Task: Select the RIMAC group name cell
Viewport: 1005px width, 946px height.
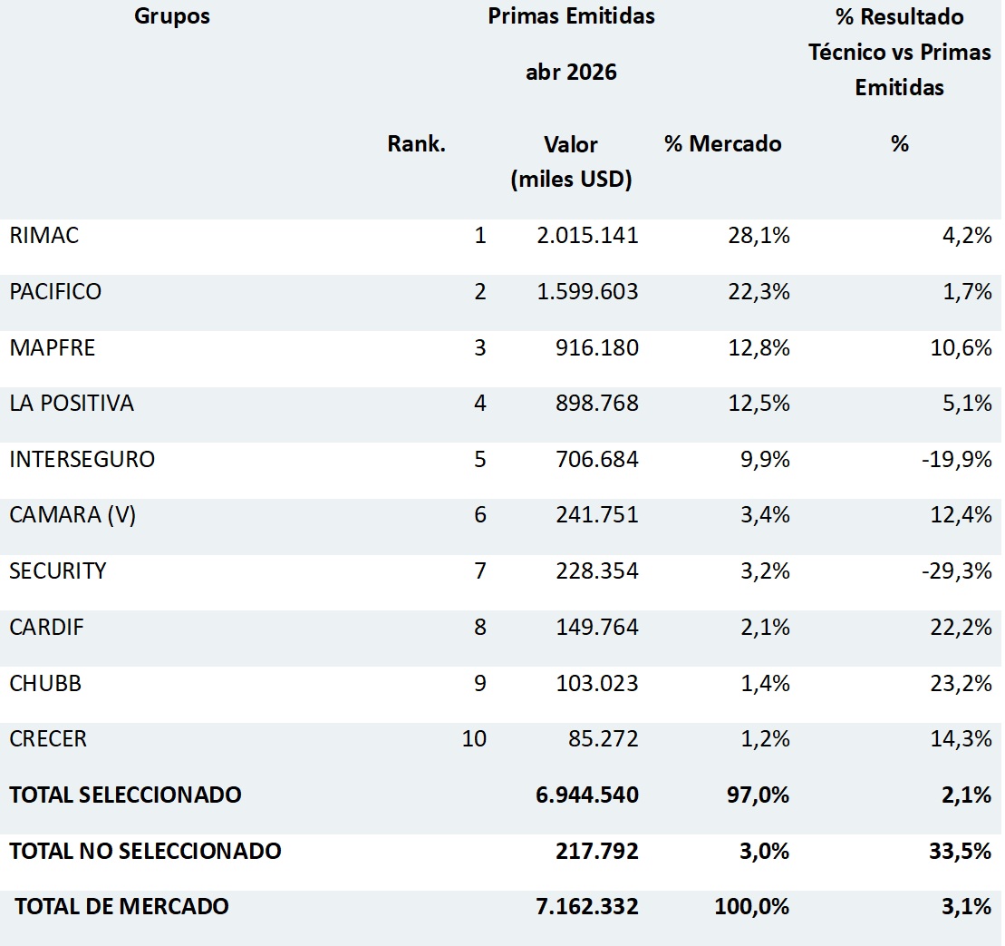Action: (44, 236)
